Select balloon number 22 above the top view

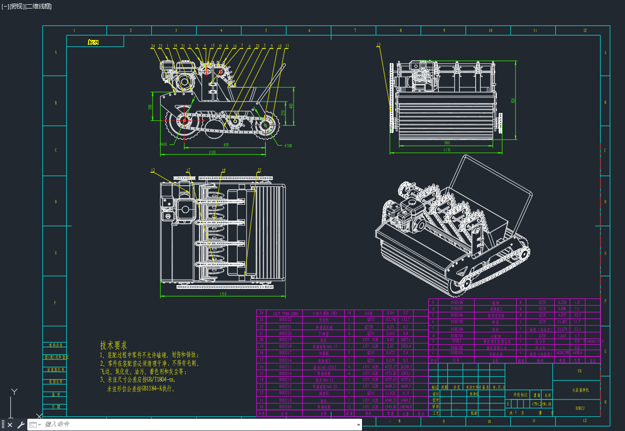pos(259,170)
